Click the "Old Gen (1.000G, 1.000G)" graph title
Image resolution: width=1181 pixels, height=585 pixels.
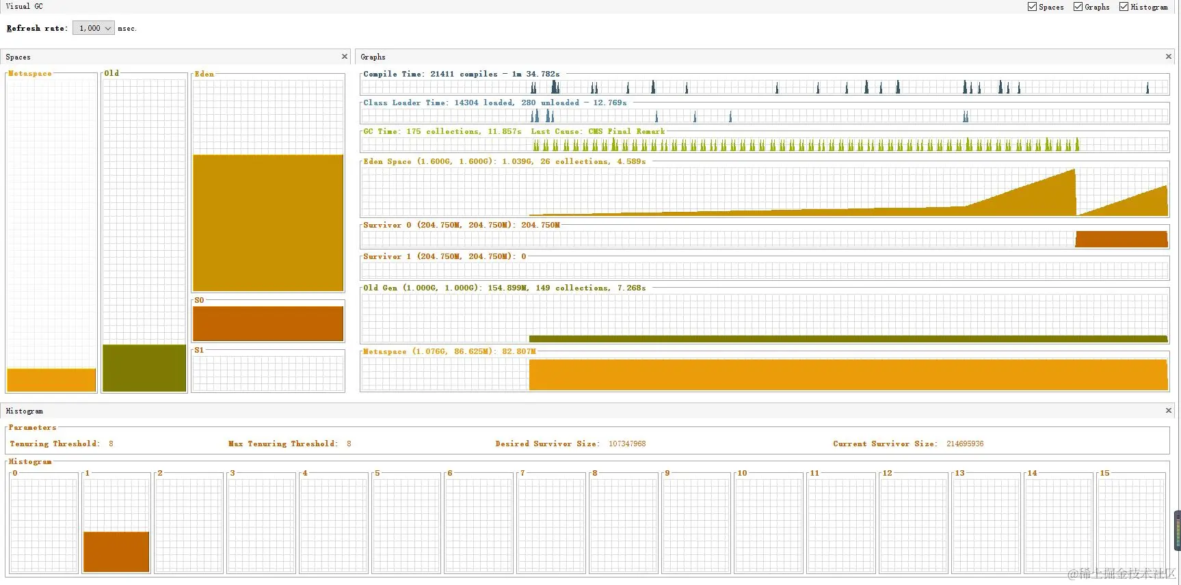coord(504,288)
